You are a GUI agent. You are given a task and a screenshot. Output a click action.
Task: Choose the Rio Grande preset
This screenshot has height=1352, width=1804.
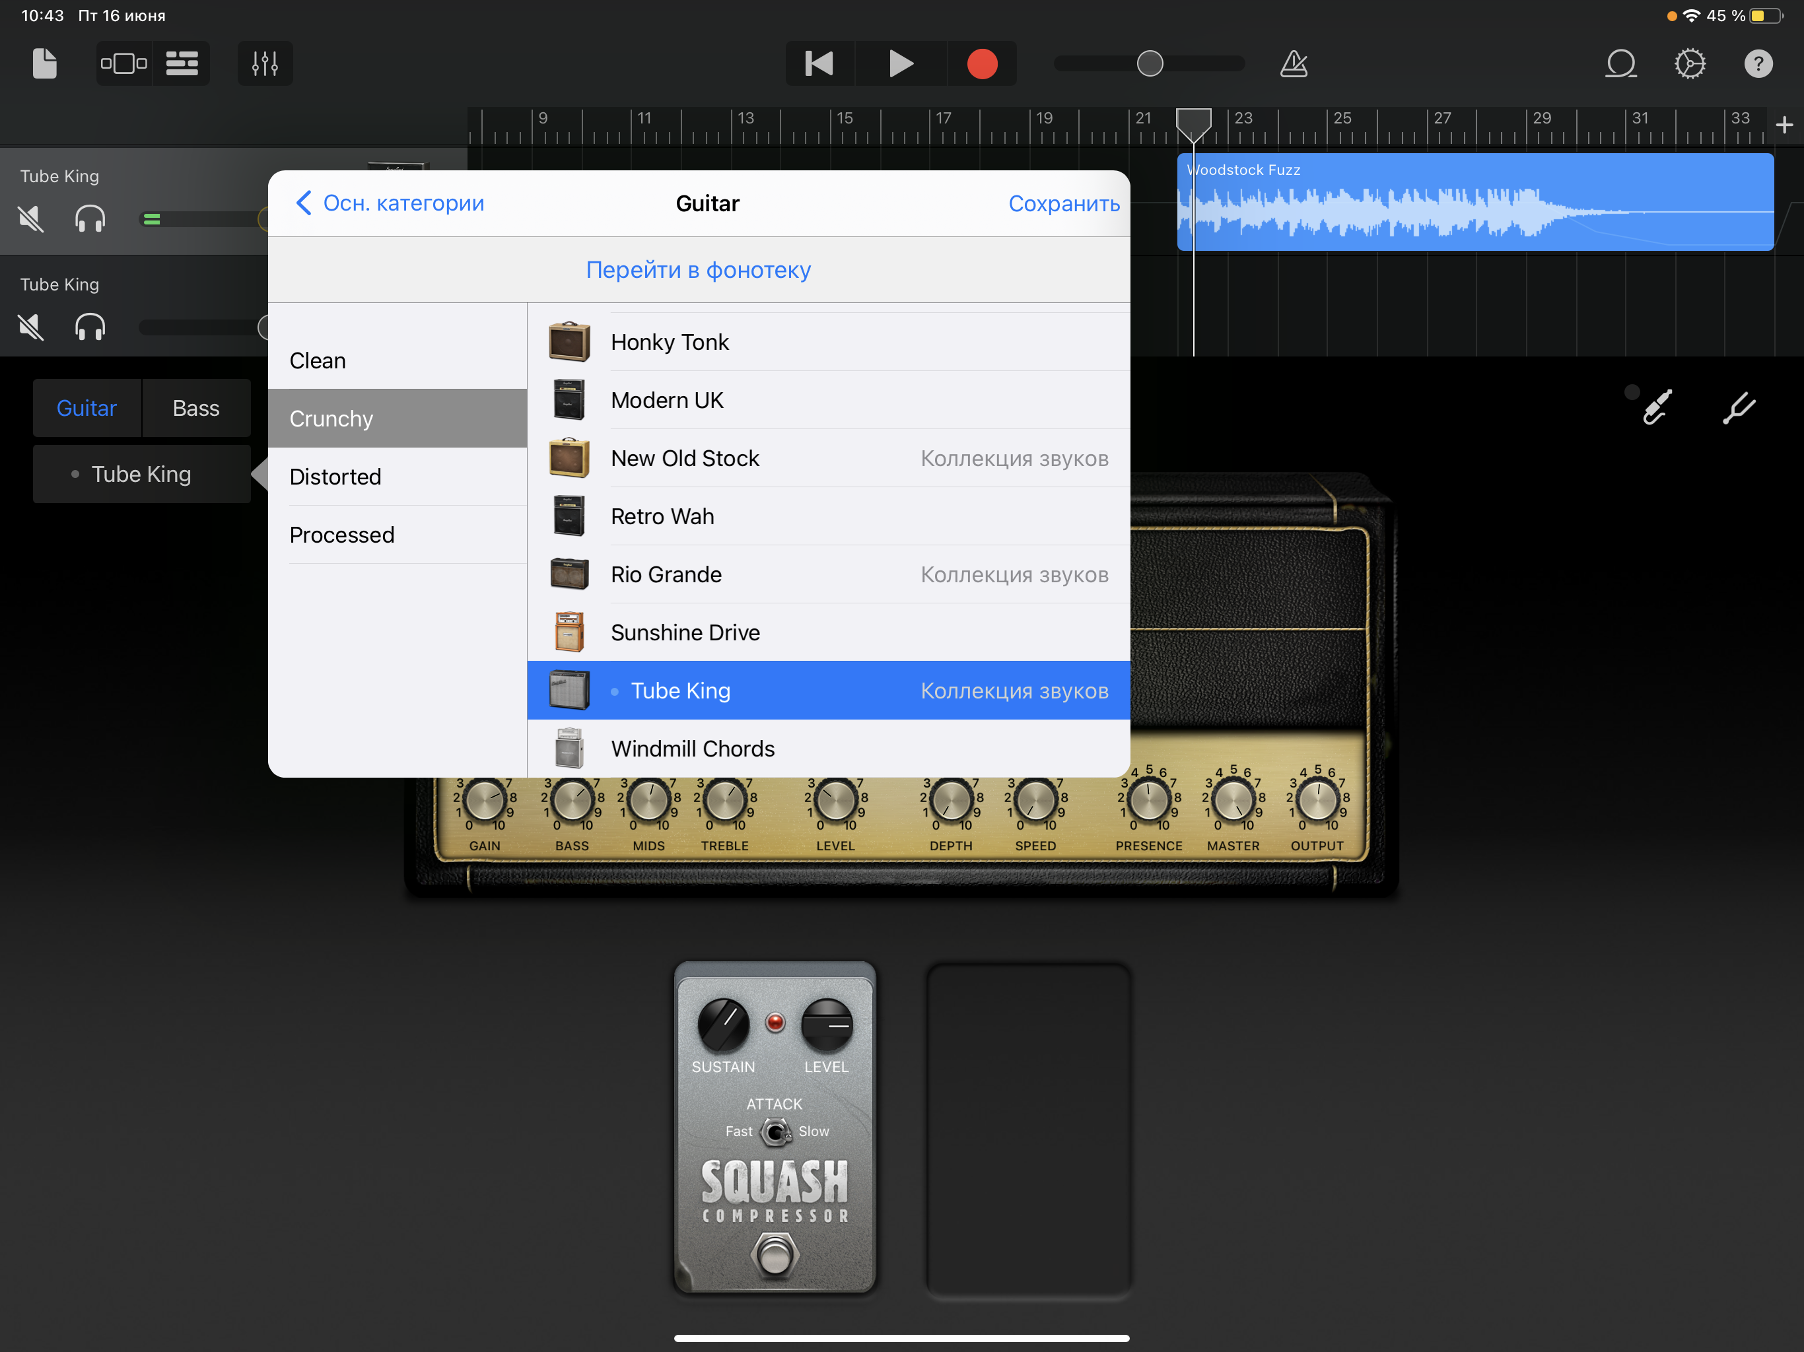click(x=829, y=574)
